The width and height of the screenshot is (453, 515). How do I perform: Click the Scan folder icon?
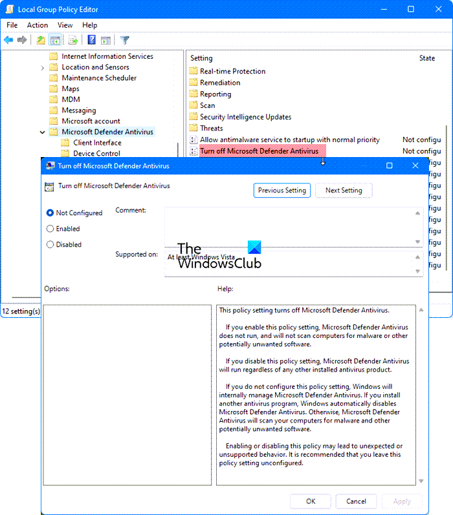click(x=193, y=105)
